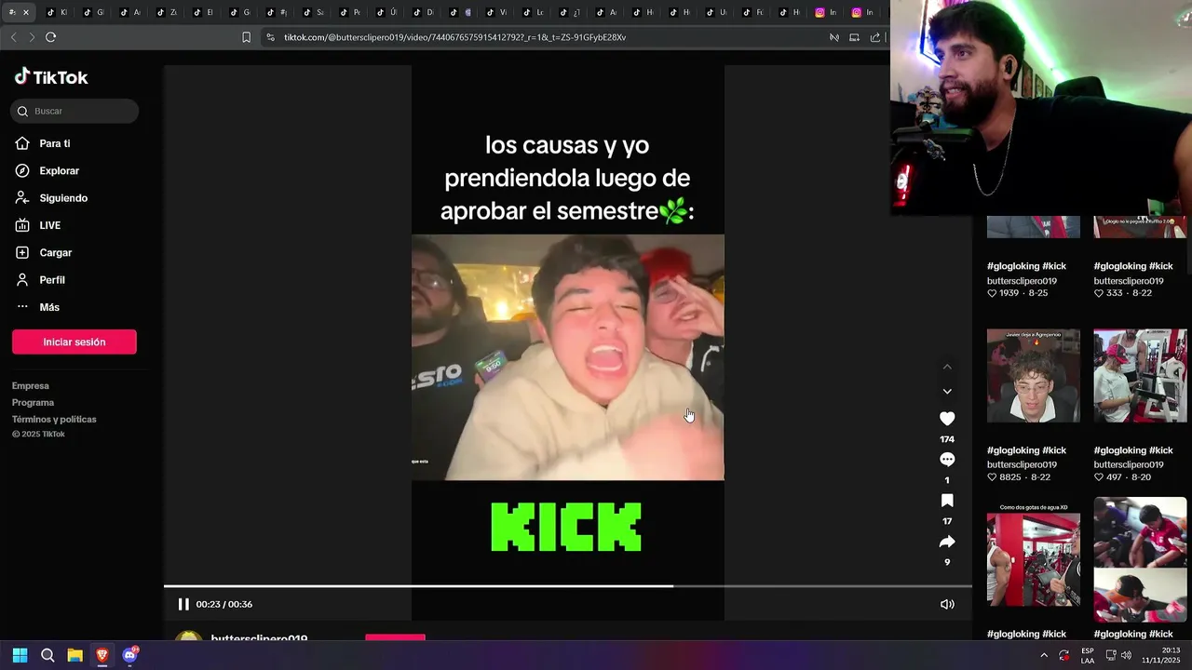Switch to the browser tab labeled Fu
This screenshot has width=1192, height=670.
(x=752, y=12)
